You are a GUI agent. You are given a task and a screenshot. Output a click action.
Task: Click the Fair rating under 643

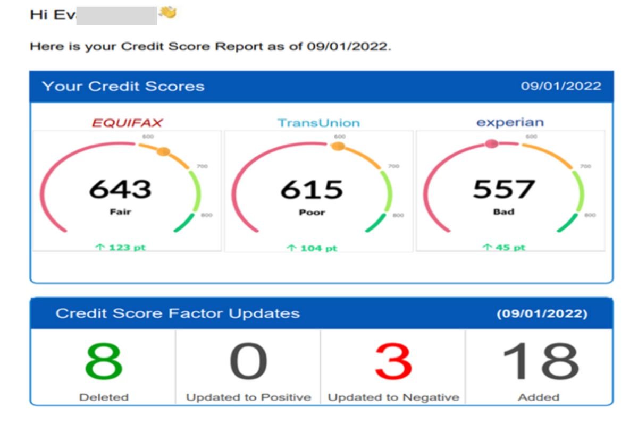click(x=120, y=211)
